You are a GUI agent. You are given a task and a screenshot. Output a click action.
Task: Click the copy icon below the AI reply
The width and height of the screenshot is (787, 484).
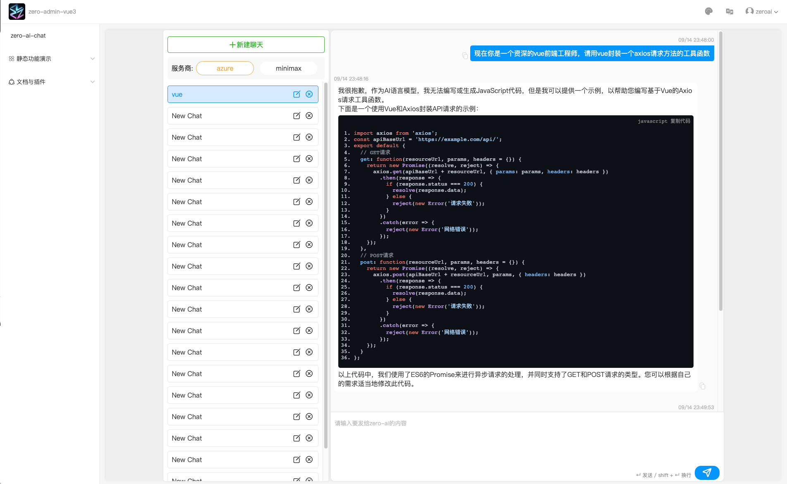(702, 386)
